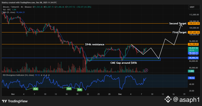Select the $94k resistance annotation

click(x=95, y=44)
